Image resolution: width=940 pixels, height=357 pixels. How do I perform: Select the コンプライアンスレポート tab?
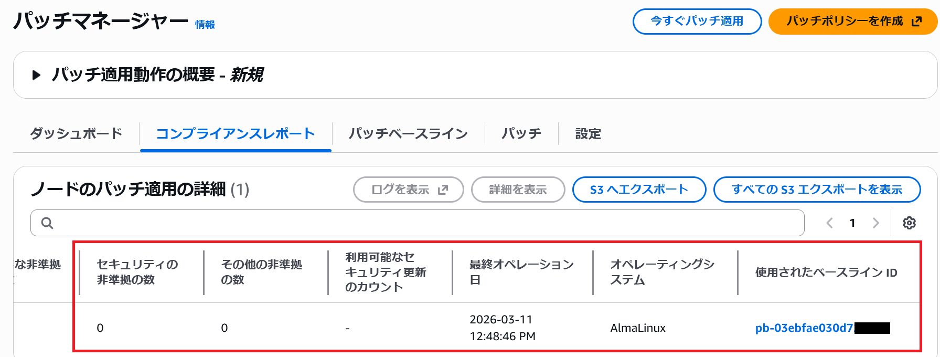pyautogui.click(x=236, y=134)
